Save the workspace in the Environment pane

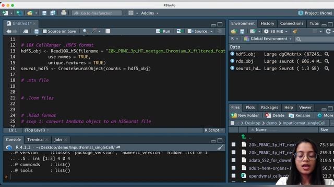pos(242,31)
